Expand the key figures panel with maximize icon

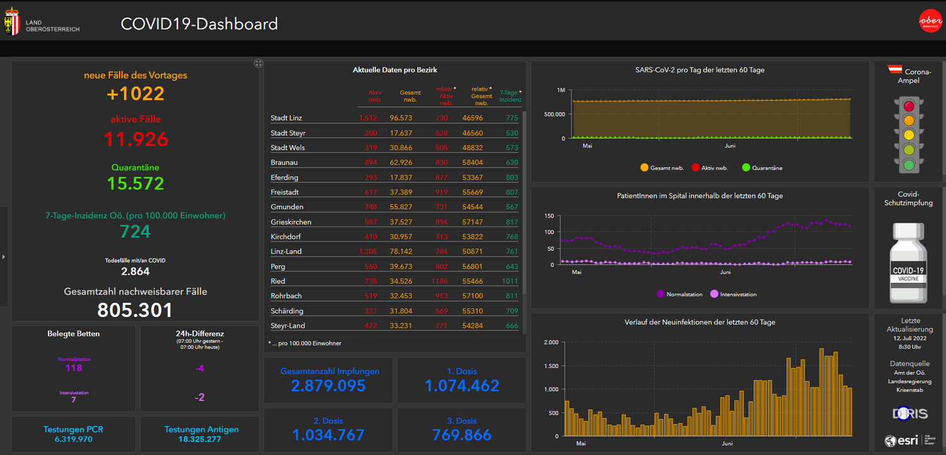[x=259, y=63]
